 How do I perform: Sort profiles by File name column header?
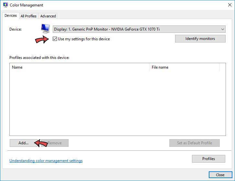(x=185, y=67)
